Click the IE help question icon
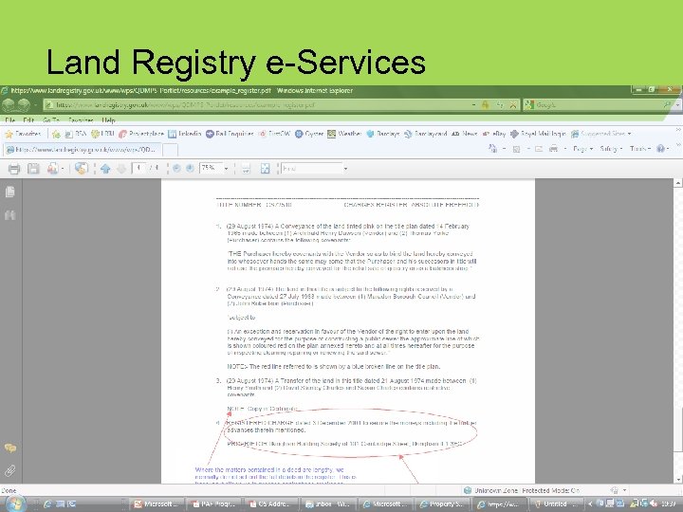 (661, 149)
